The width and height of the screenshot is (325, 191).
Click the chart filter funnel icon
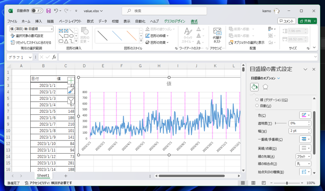pyautogui.click(x=71, y=100)
